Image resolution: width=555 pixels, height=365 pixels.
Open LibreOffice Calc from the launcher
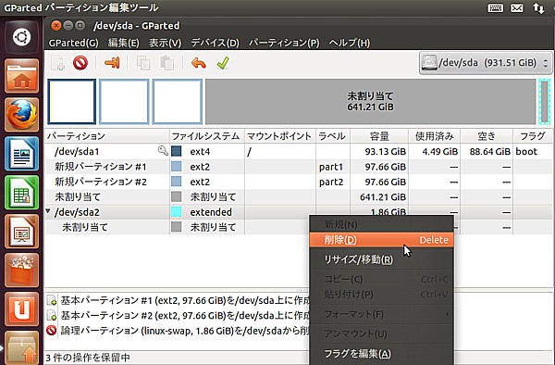tap(22, 193)
